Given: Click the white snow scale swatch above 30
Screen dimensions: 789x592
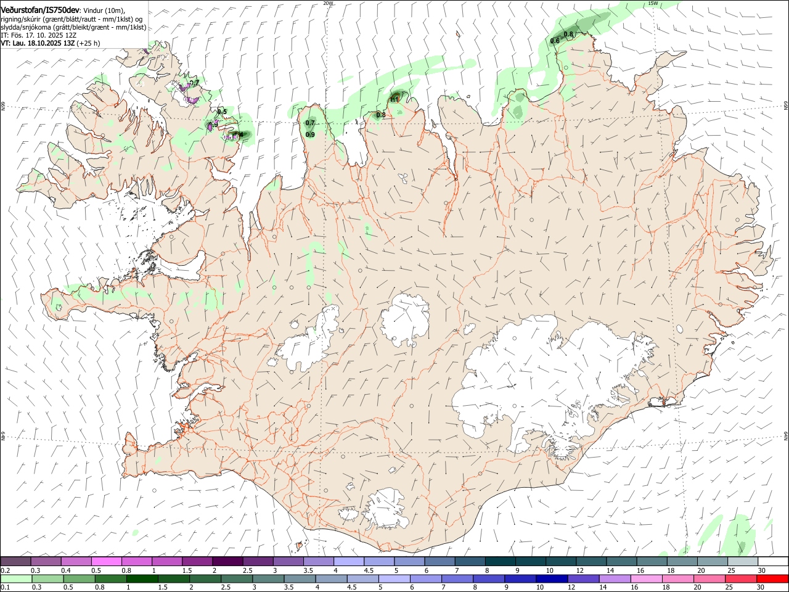Looking at the screenshot, I should pos(773,561).
